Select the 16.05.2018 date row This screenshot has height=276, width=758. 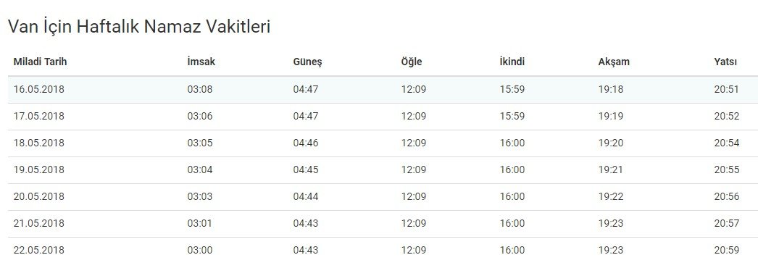(x=383, y=89)
